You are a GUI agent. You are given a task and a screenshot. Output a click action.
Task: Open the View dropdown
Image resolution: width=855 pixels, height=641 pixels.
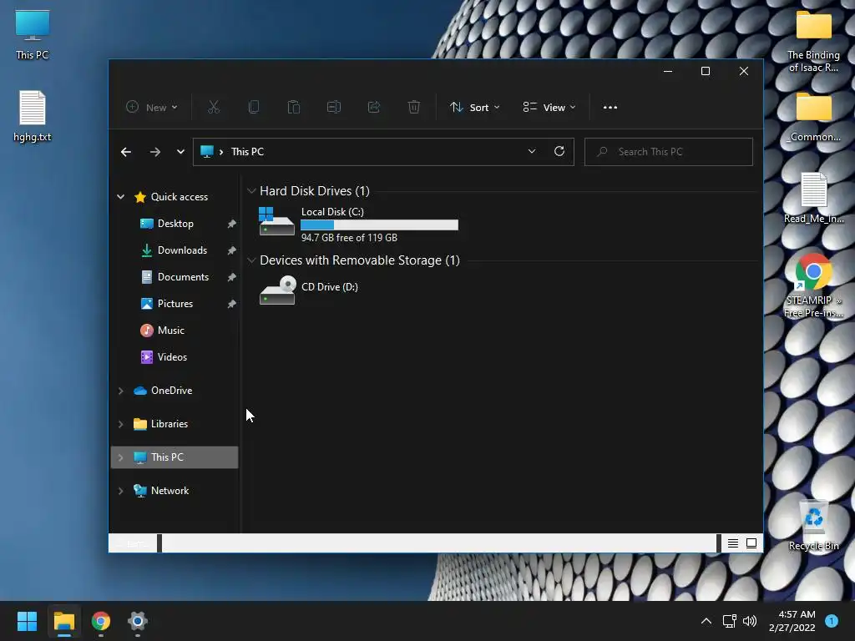549,108
